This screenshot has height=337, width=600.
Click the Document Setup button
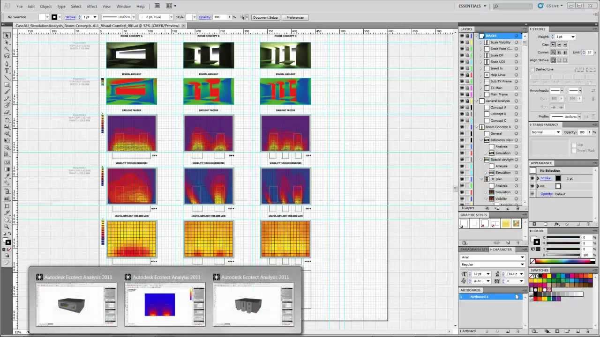[x=265, y=17]
